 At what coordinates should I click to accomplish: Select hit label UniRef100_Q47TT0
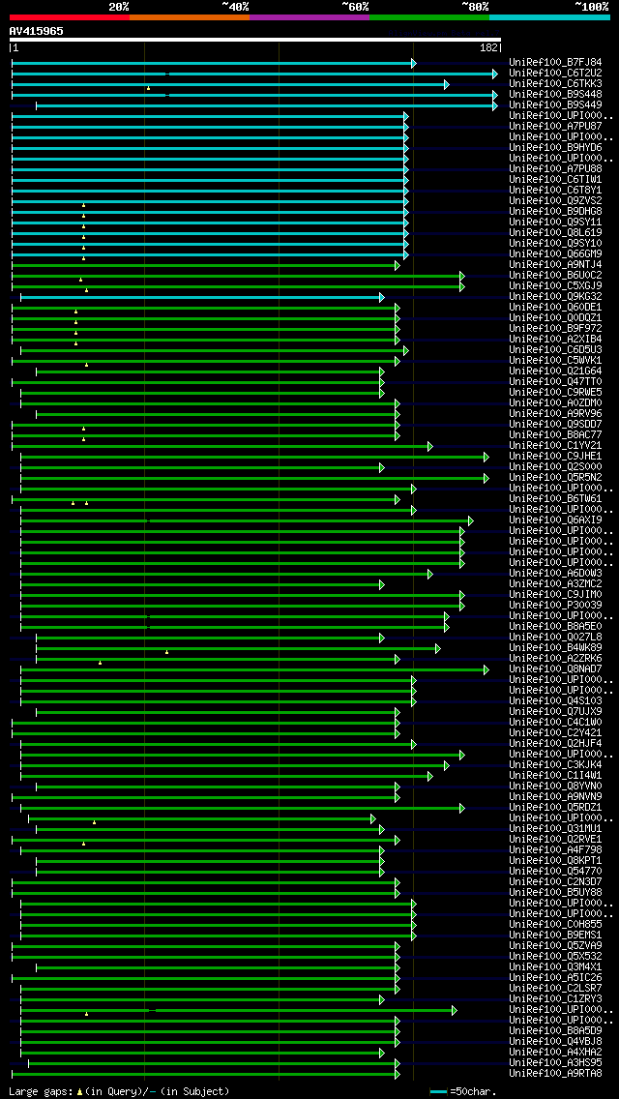click(555, 381)
